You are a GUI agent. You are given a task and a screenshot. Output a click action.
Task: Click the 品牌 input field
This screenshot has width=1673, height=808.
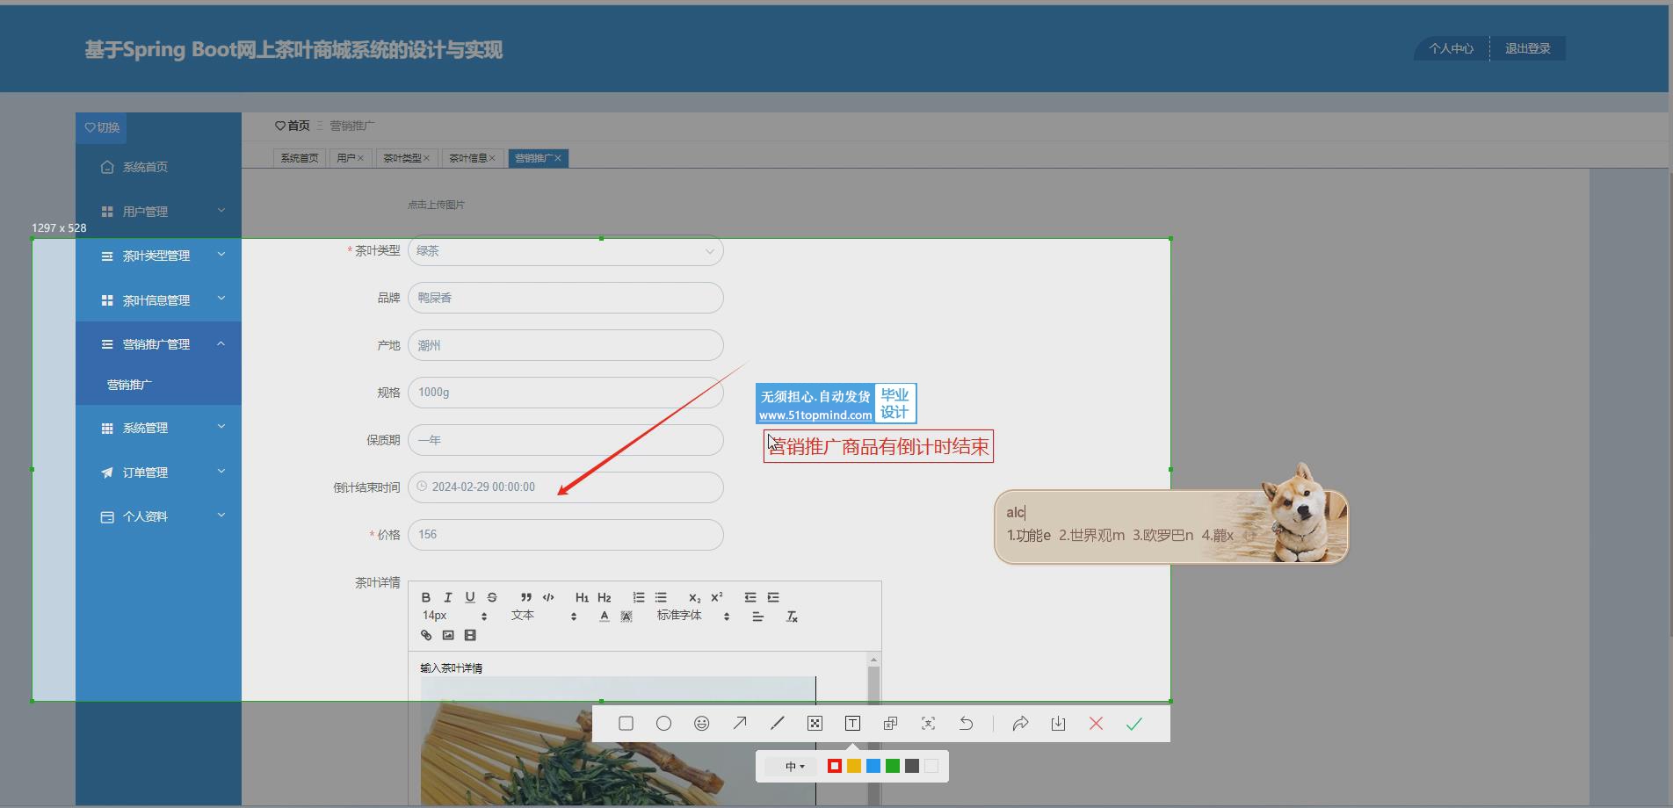click(566, 298)
